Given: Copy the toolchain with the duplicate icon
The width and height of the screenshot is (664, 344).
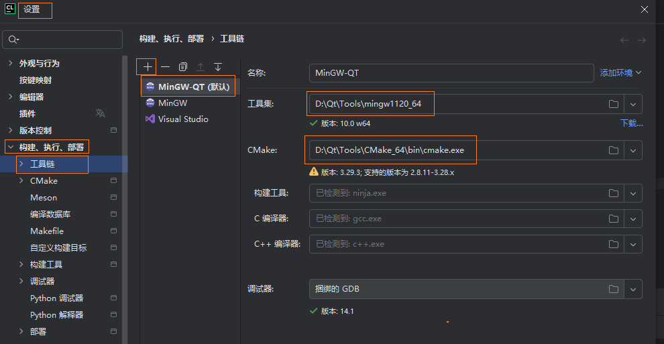Looking at the screenshot, I should pos(183,67).
